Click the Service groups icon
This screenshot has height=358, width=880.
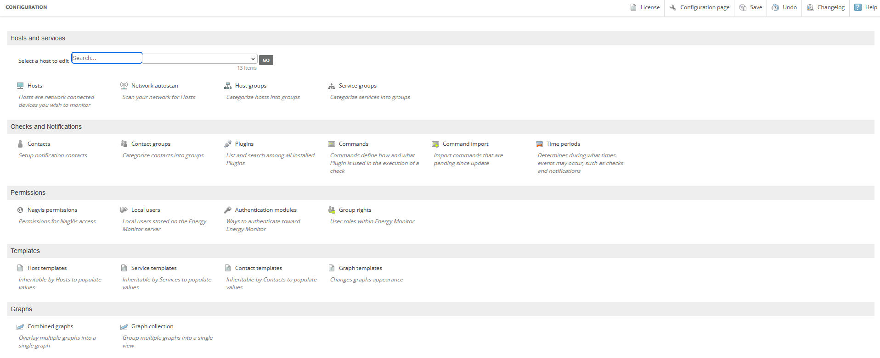pyautogui.click(x=332, y=86)
